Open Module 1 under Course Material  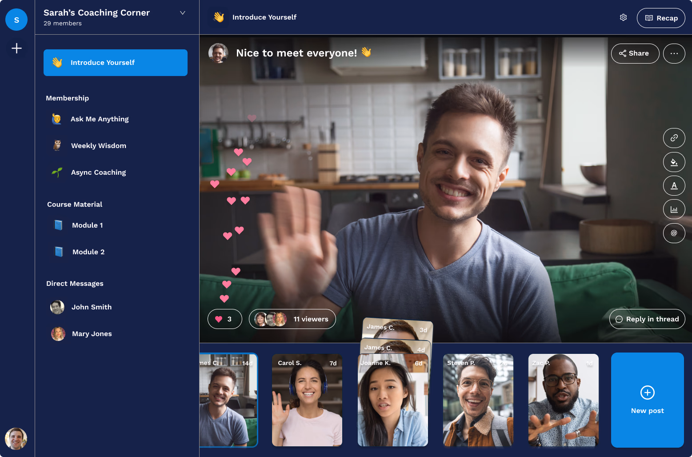pyautogui.click(x=87, y=225)
